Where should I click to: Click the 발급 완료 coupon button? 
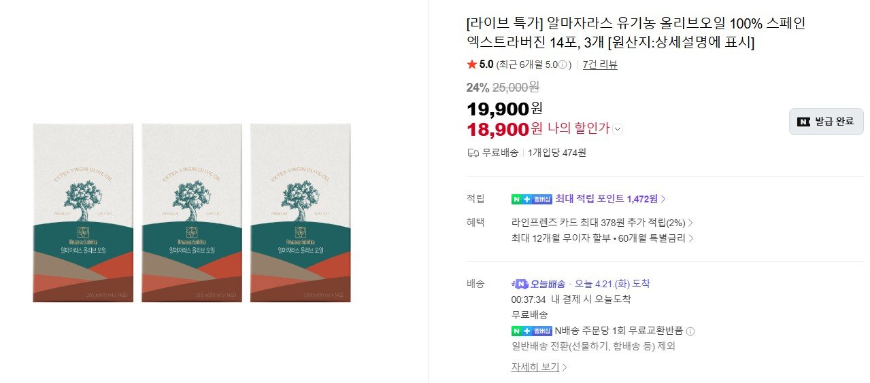[x=826, y=122]
